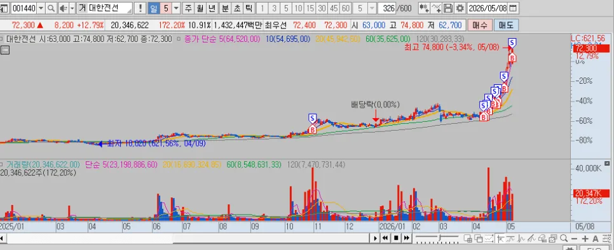The image size is (614, 250).
Task: Close the volume panel with X button
Action: coord(607,163)
